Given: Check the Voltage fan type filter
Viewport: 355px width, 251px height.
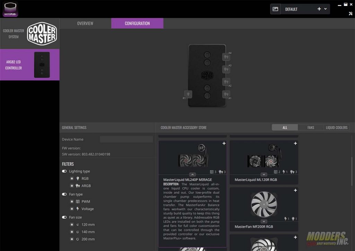Looking at the screenshot, I should click(x=72, y=209).
